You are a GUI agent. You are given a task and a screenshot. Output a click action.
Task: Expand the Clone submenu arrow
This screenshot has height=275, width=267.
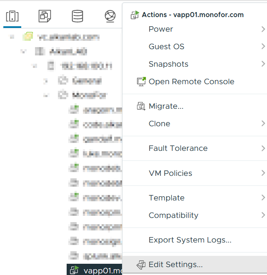click(263, 124)
